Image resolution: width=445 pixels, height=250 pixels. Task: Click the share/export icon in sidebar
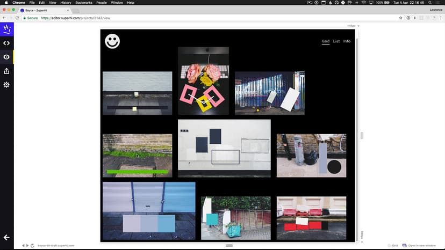tap(6, 71)
